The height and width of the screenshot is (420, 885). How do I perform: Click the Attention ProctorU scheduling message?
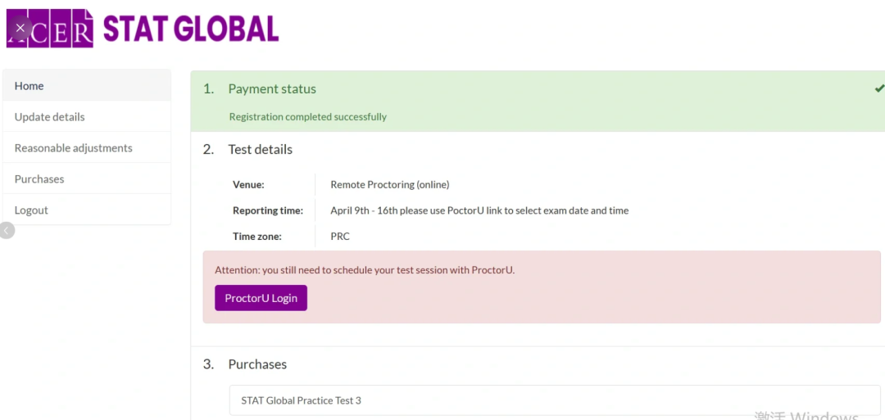(x=365, y=269)
